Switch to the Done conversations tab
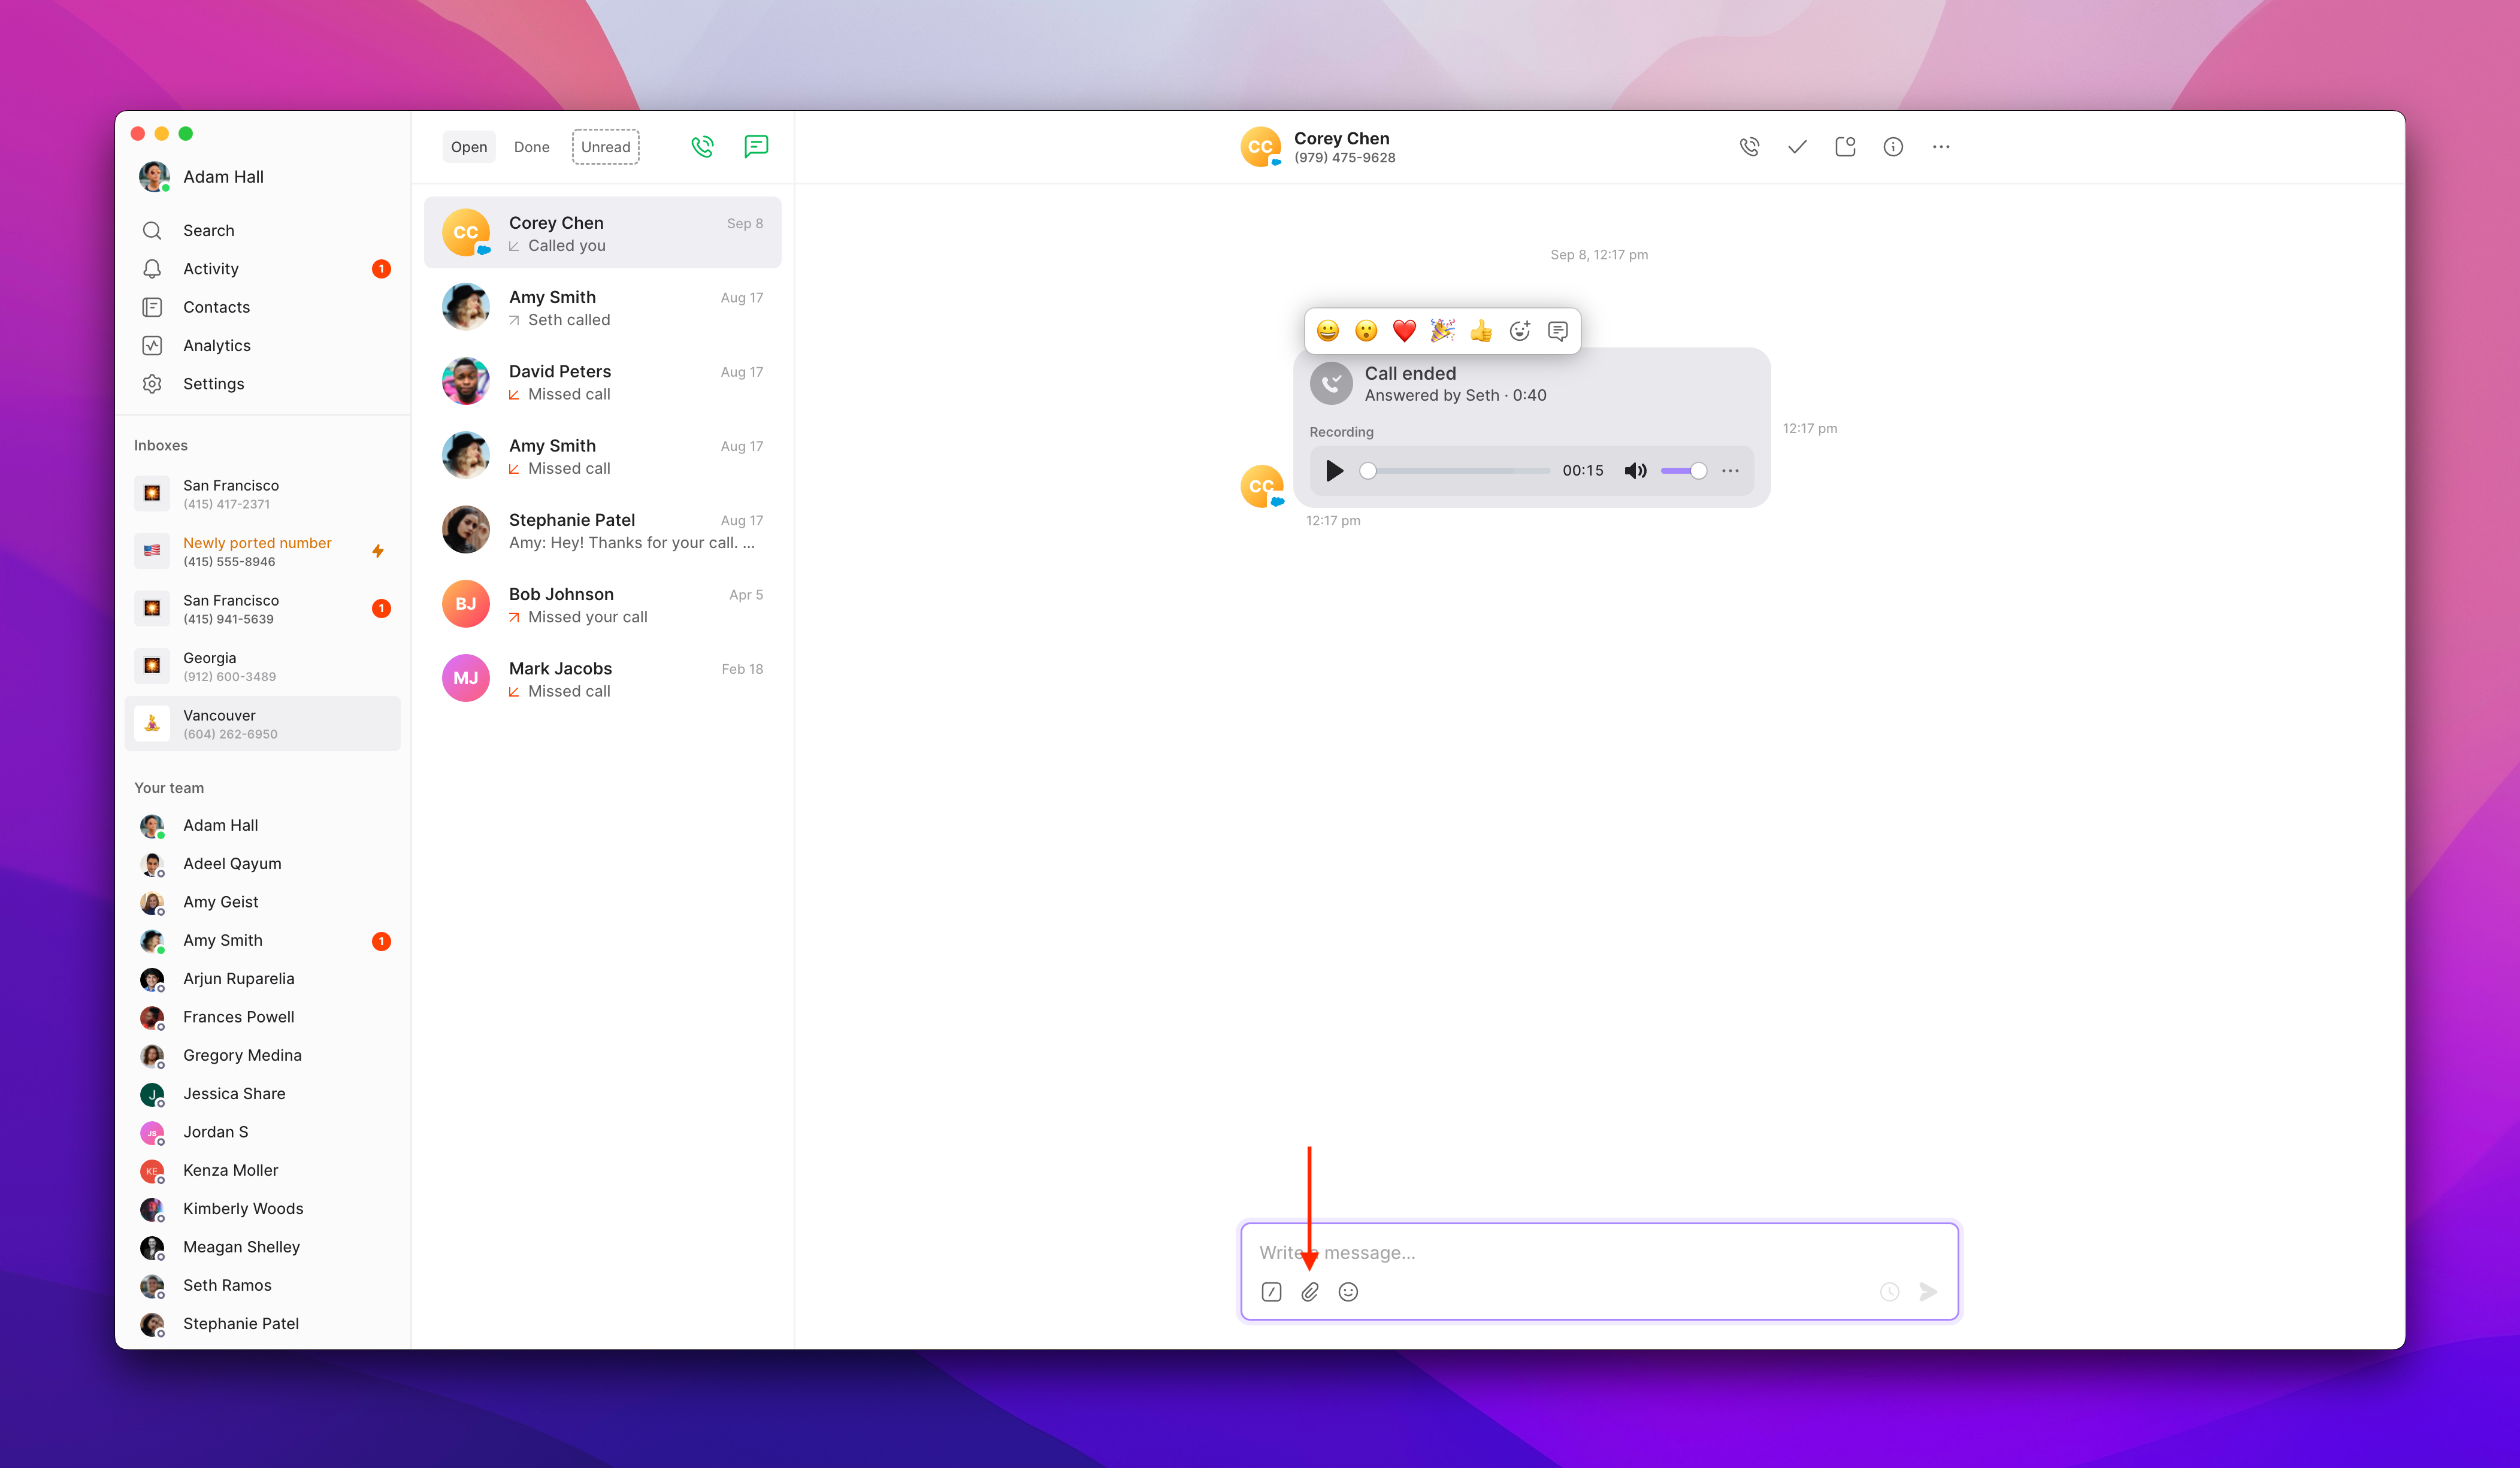Screen dimensions: 2520x1468 coord(532,147)
